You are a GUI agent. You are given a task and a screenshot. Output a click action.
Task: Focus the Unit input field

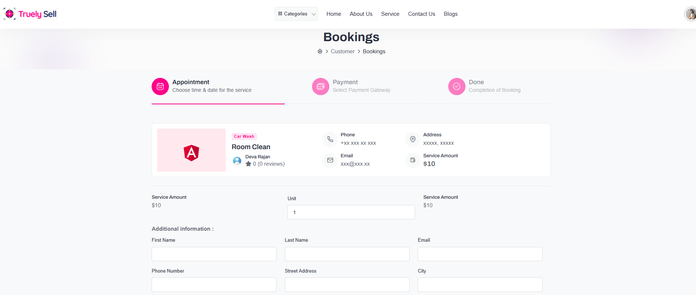point(351,212)
